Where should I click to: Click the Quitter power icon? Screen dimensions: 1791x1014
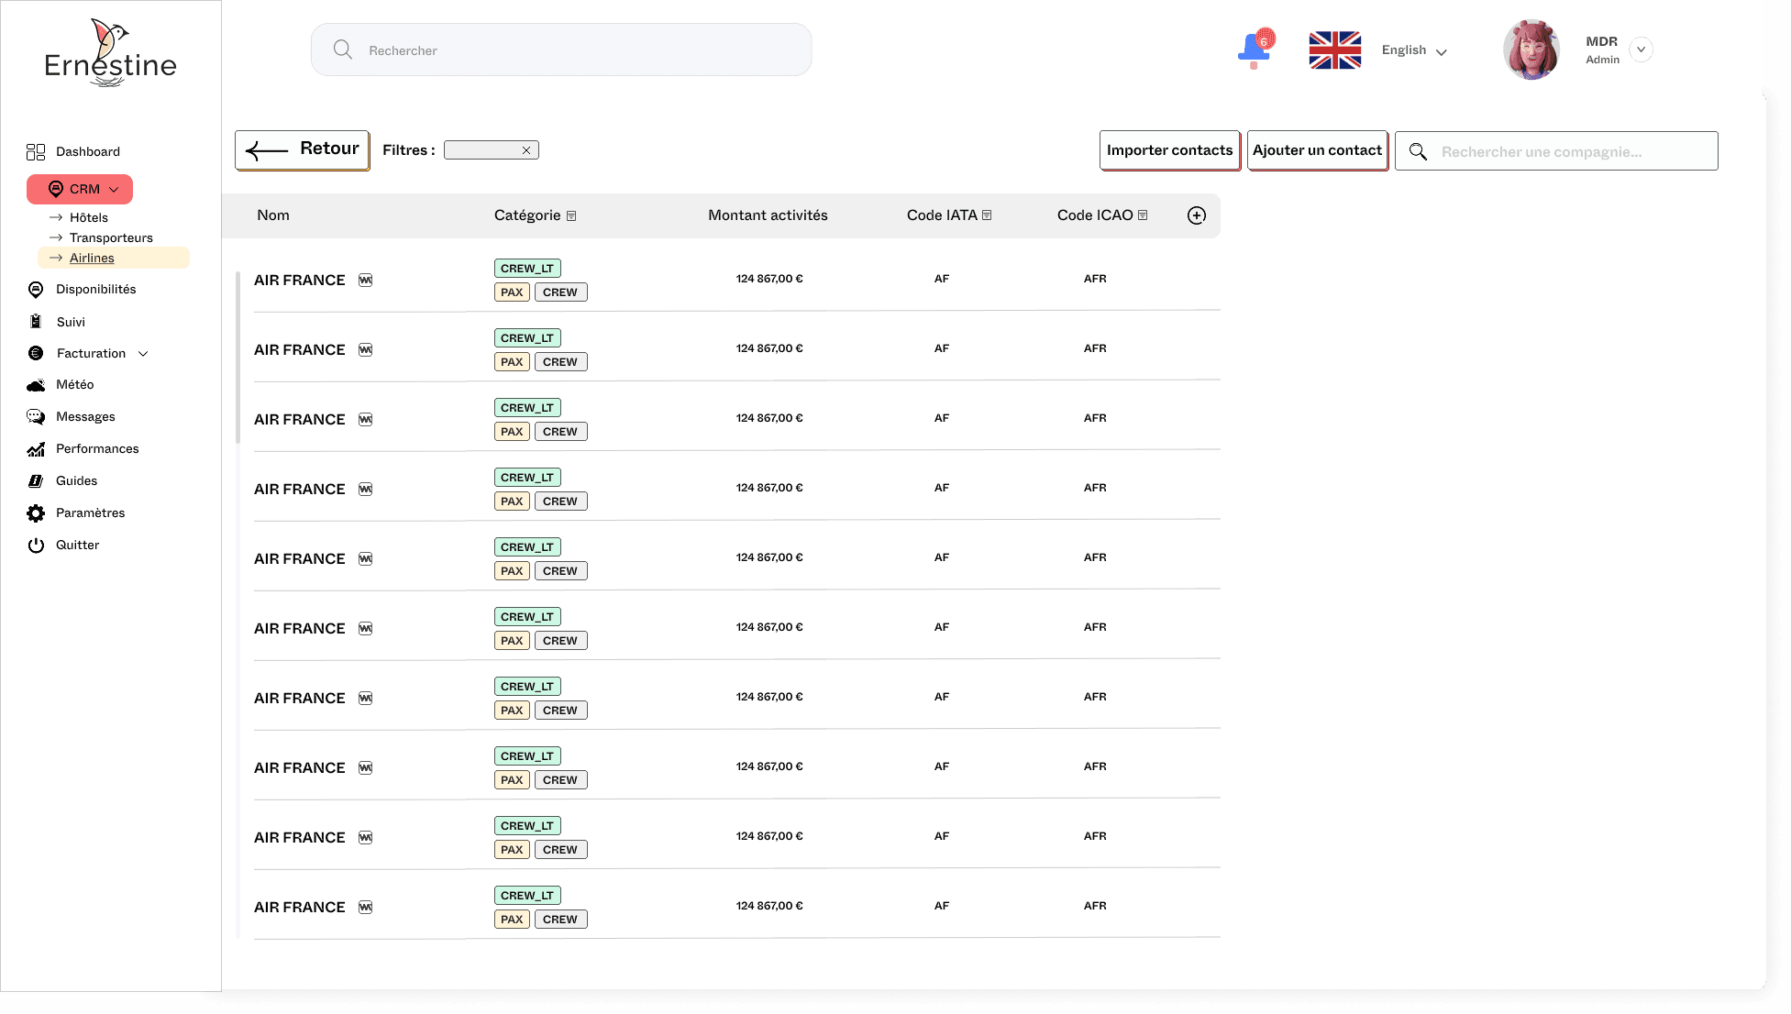tap(36, 546)
